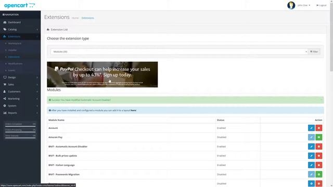Dismiss the green success alert
Screen dimensions: 333x187
321,100
